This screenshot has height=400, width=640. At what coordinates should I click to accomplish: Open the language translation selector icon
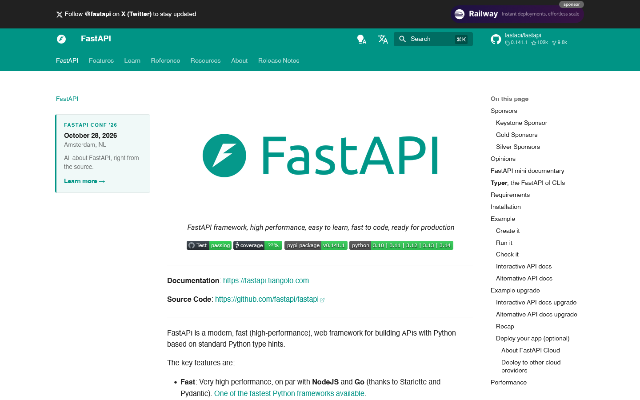(x=383, y=39)
